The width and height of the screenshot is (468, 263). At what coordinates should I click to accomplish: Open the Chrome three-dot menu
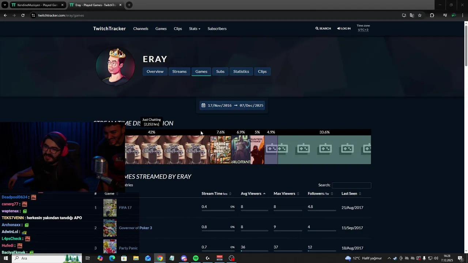(463, 15)
